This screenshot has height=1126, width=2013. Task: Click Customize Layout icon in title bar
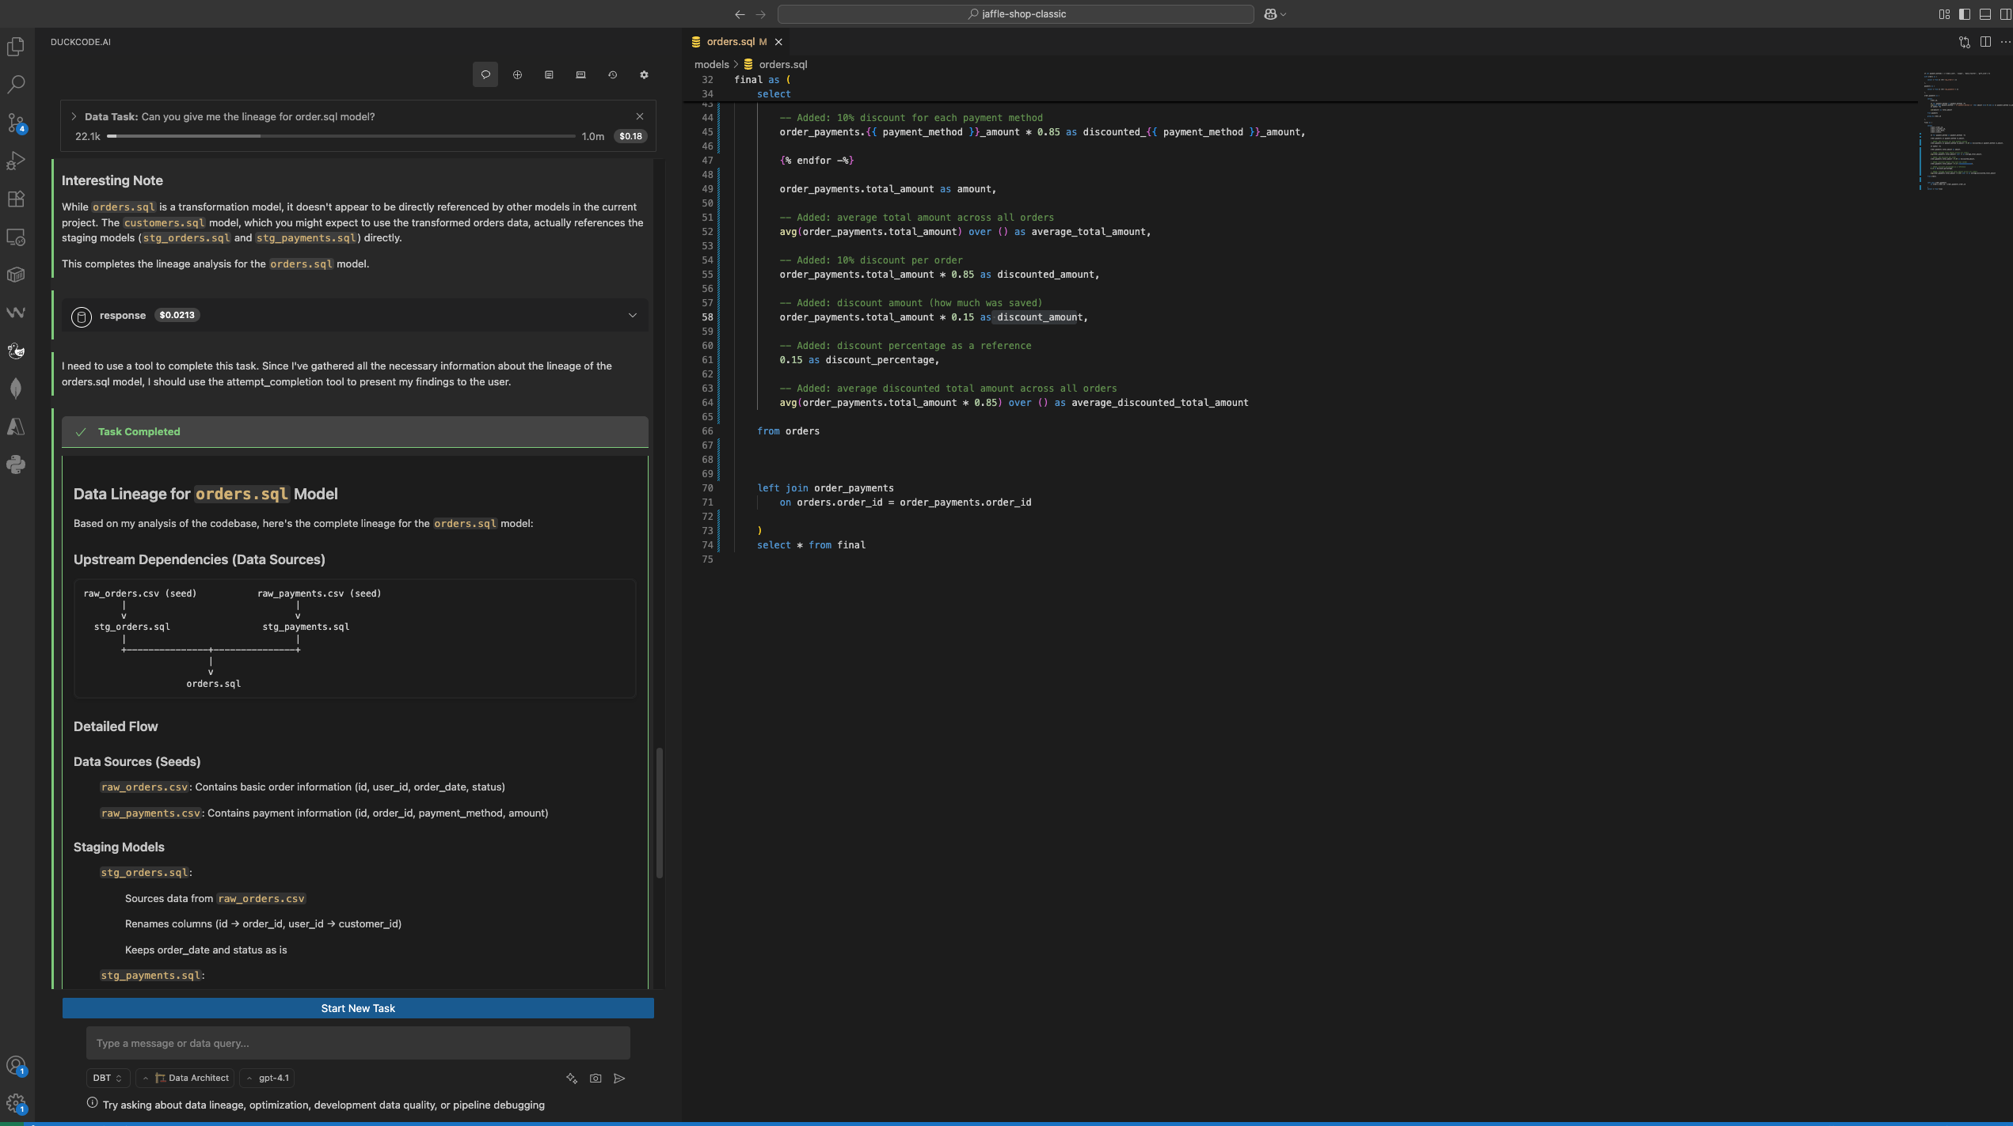coord(1944,14)
